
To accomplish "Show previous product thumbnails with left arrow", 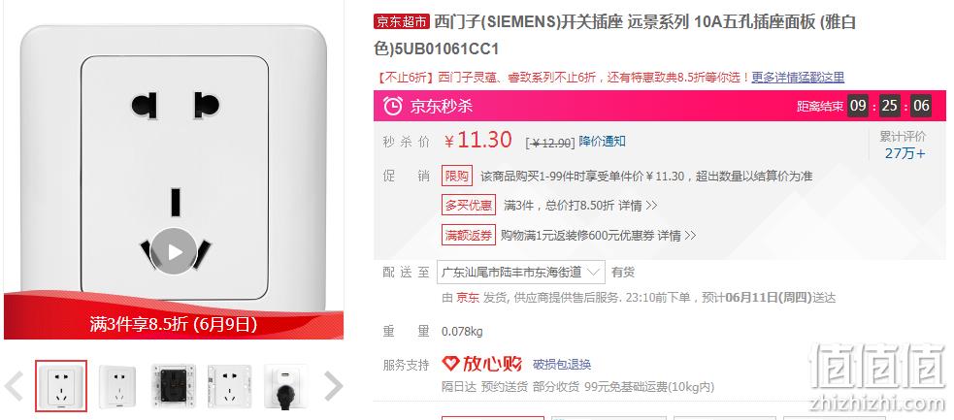I will (14, 385).
